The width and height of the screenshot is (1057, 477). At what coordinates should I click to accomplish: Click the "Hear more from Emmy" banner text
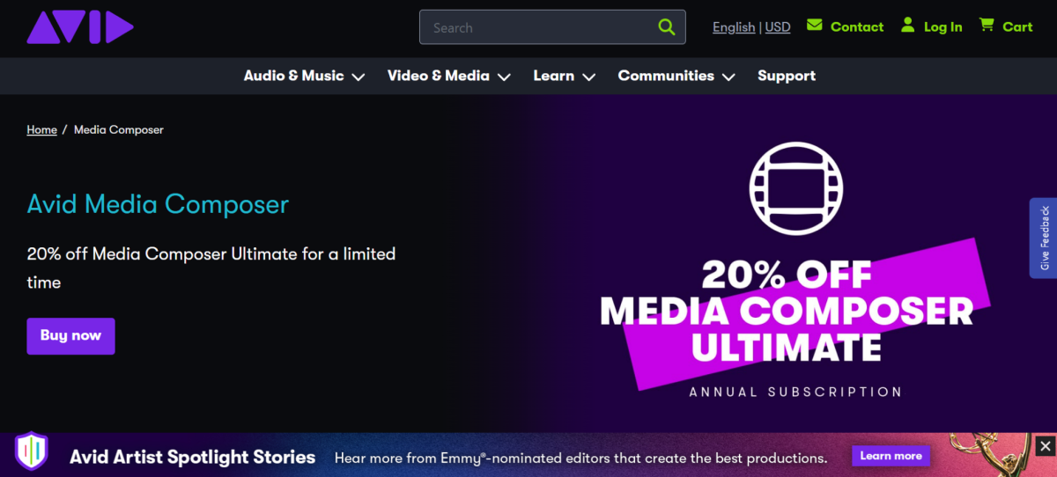[x=580, y=458]
